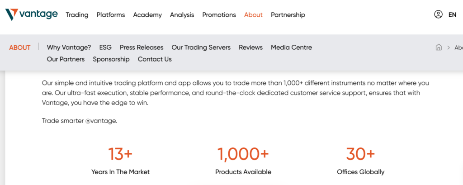View Press Releases
Viewport: 463px width, 185px height.
[142, 47]
